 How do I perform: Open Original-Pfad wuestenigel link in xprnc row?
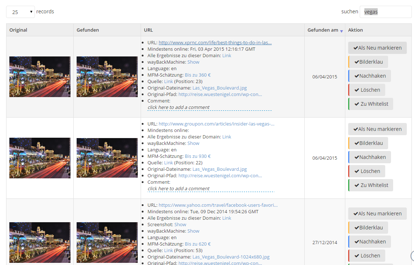(220, 94)
